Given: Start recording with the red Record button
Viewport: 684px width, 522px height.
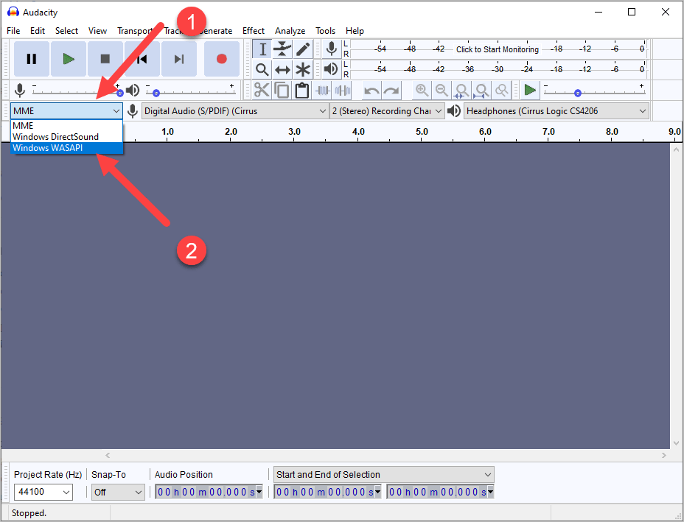Looking at the screenshot, I should coord(222,59).
